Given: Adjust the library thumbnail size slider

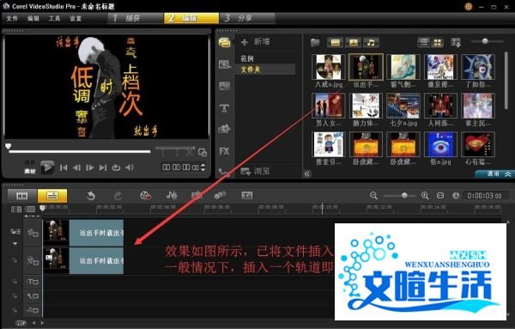Looking at the screenshot, I should coord(488,41).
